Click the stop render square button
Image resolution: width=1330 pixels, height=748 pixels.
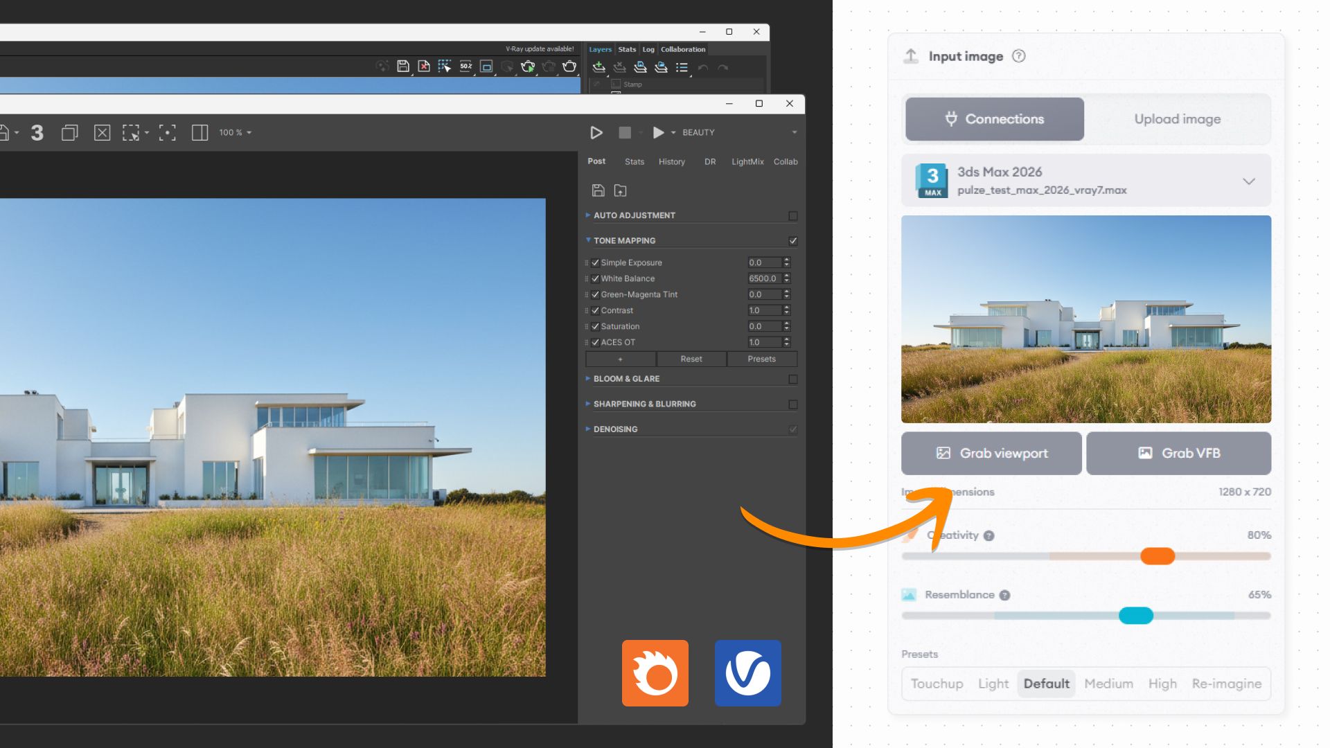coord(624,132)
